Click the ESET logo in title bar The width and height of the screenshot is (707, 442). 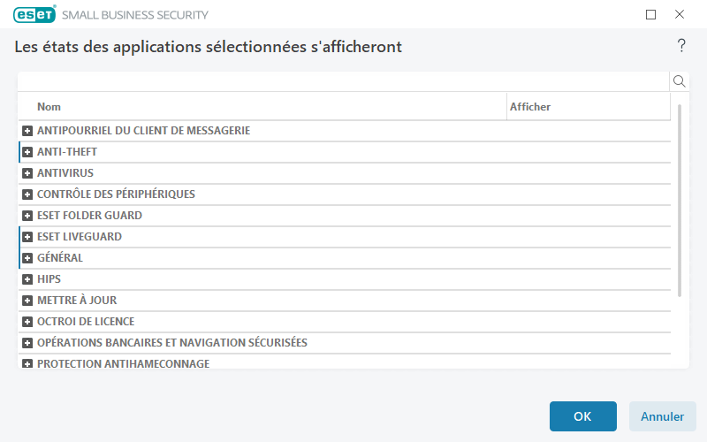[x=34, y=14]
